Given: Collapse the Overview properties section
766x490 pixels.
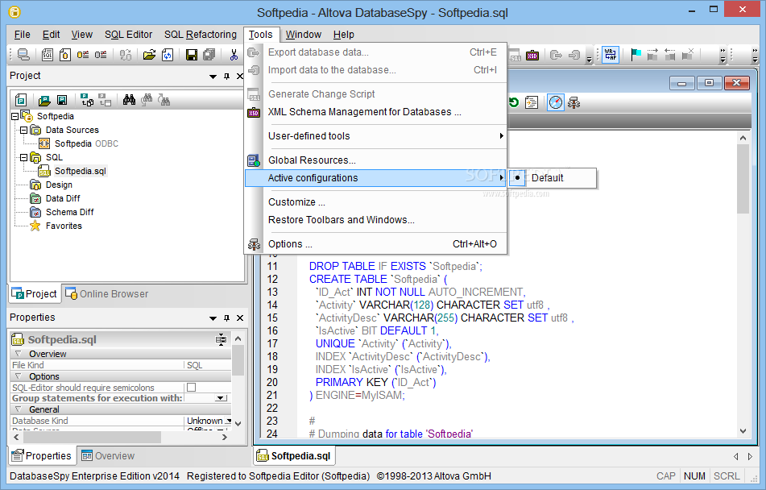Looking at the screenshot, I should 18,354.
